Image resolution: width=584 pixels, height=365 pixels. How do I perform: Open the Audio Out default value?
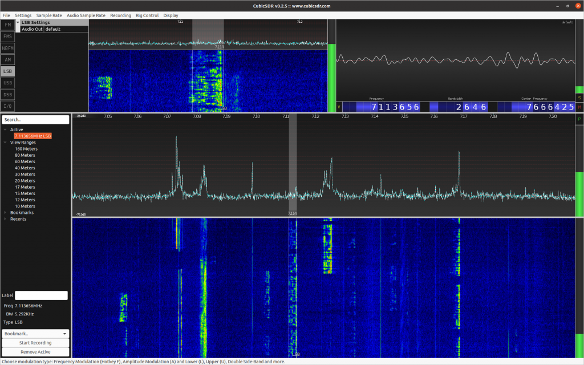coord(66,29)
